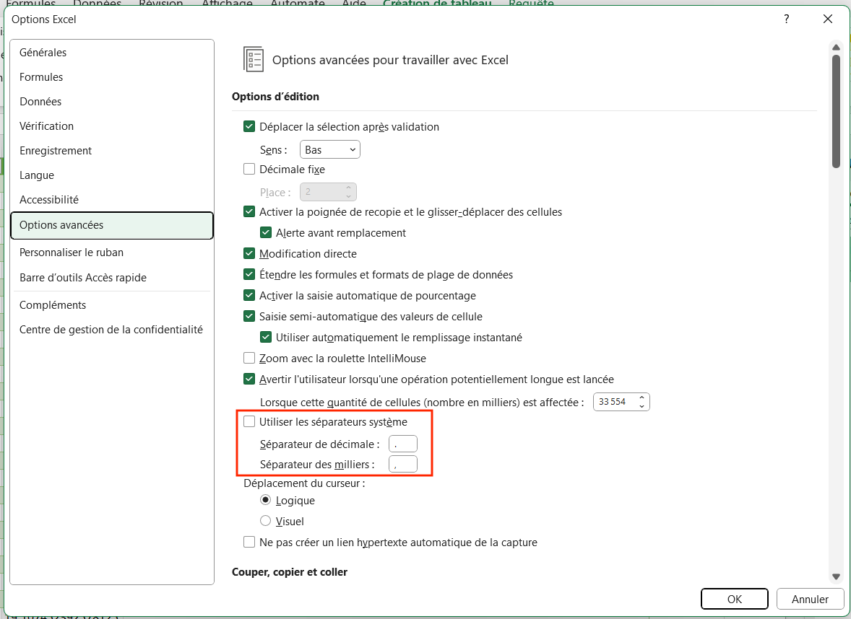Screen dimensions: 851x619
Task: Check Utiliser les séparateurs système
Action: tap(249, 421)
